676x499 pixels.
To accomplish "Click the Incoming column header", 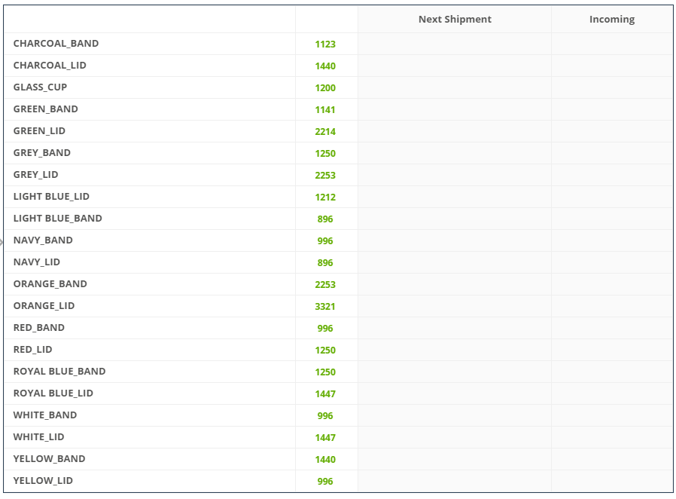I will pyautogui.click(x=611, y=20).
